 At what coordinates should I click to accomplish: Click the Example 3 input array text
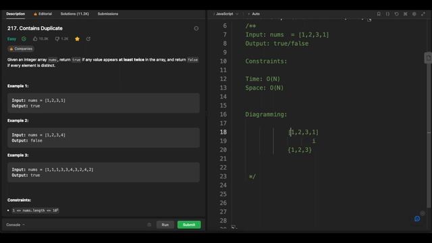coord(69,169)
